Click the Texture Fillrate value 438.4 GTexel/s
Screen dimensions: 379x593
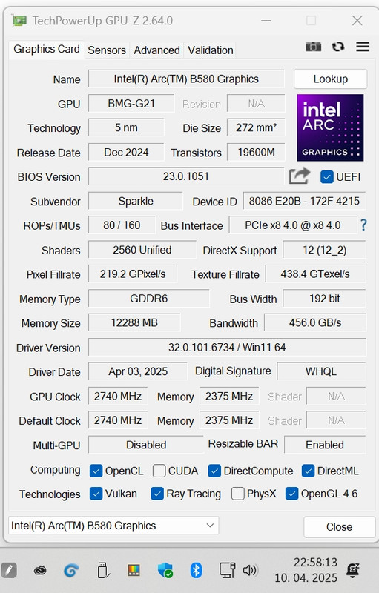315,274
